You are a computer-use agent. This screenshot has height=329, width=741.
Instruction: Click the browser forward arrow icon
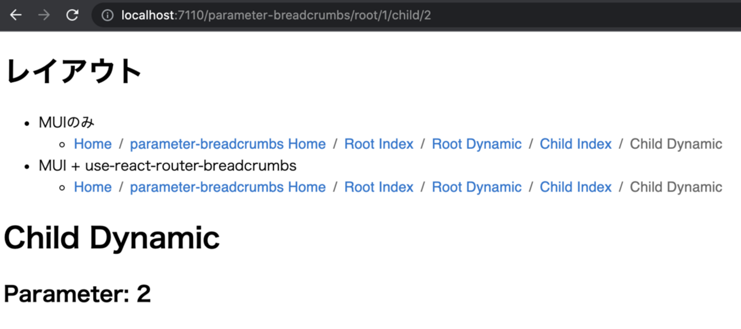(44, 15)
